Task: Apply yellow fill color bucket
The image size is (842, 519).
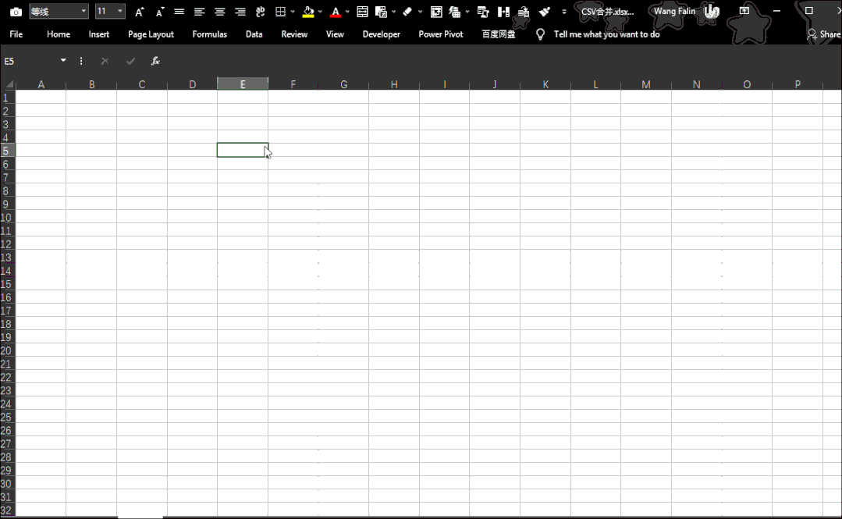Action: pyautogui.click(x=308, y=11)
